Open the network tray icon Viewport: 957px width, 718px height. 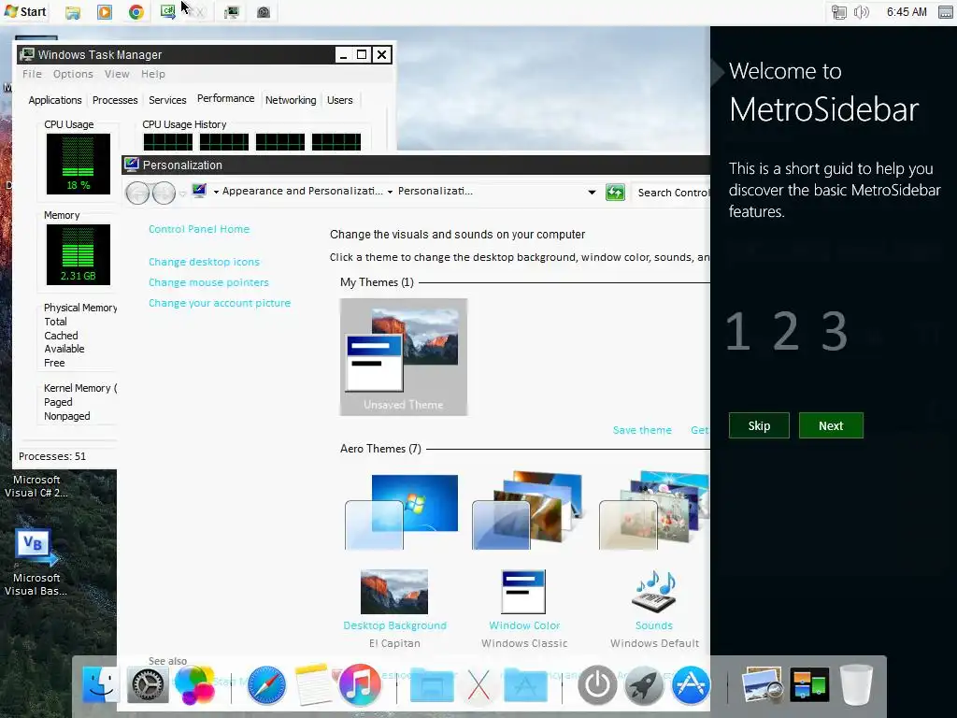click(839, 12)
